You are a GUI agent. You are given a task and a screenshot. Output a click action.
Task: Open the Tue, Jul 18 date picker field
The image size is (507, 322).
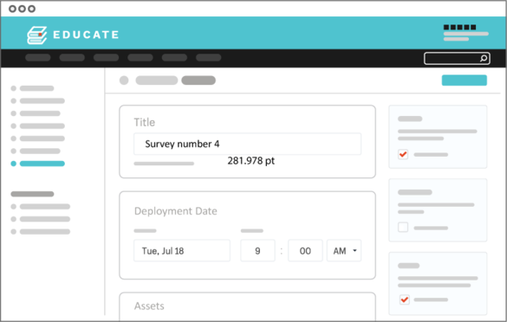coord(182,251)
